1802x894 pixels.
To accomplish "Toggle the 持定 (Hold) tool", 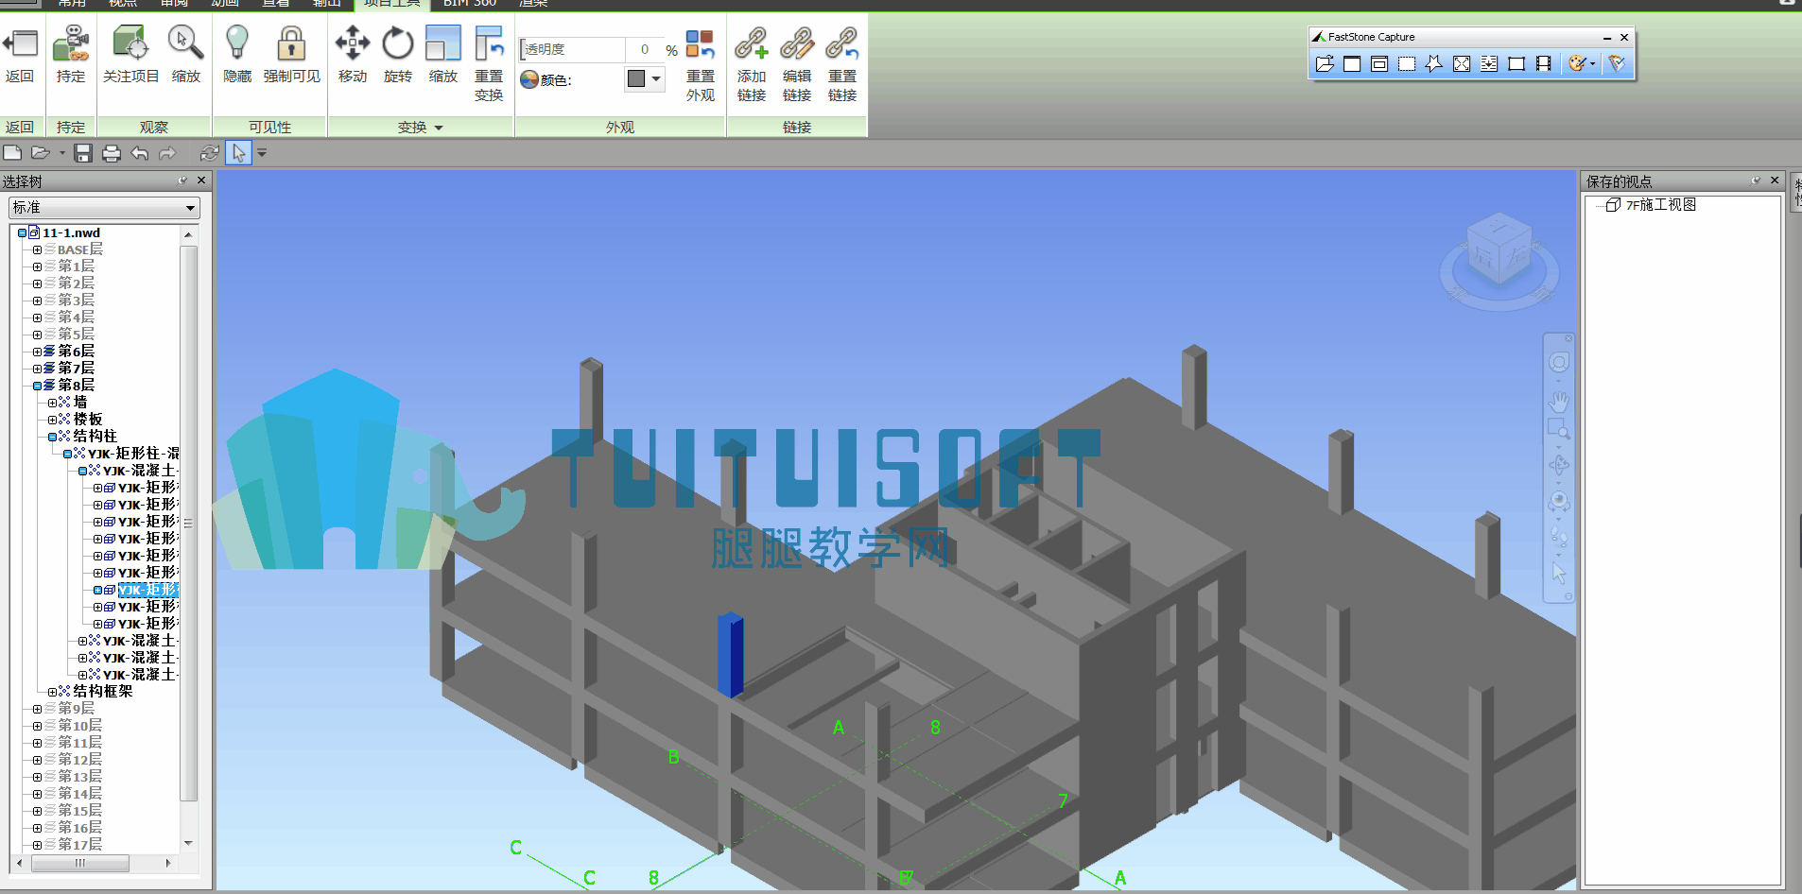I will 71,43.
